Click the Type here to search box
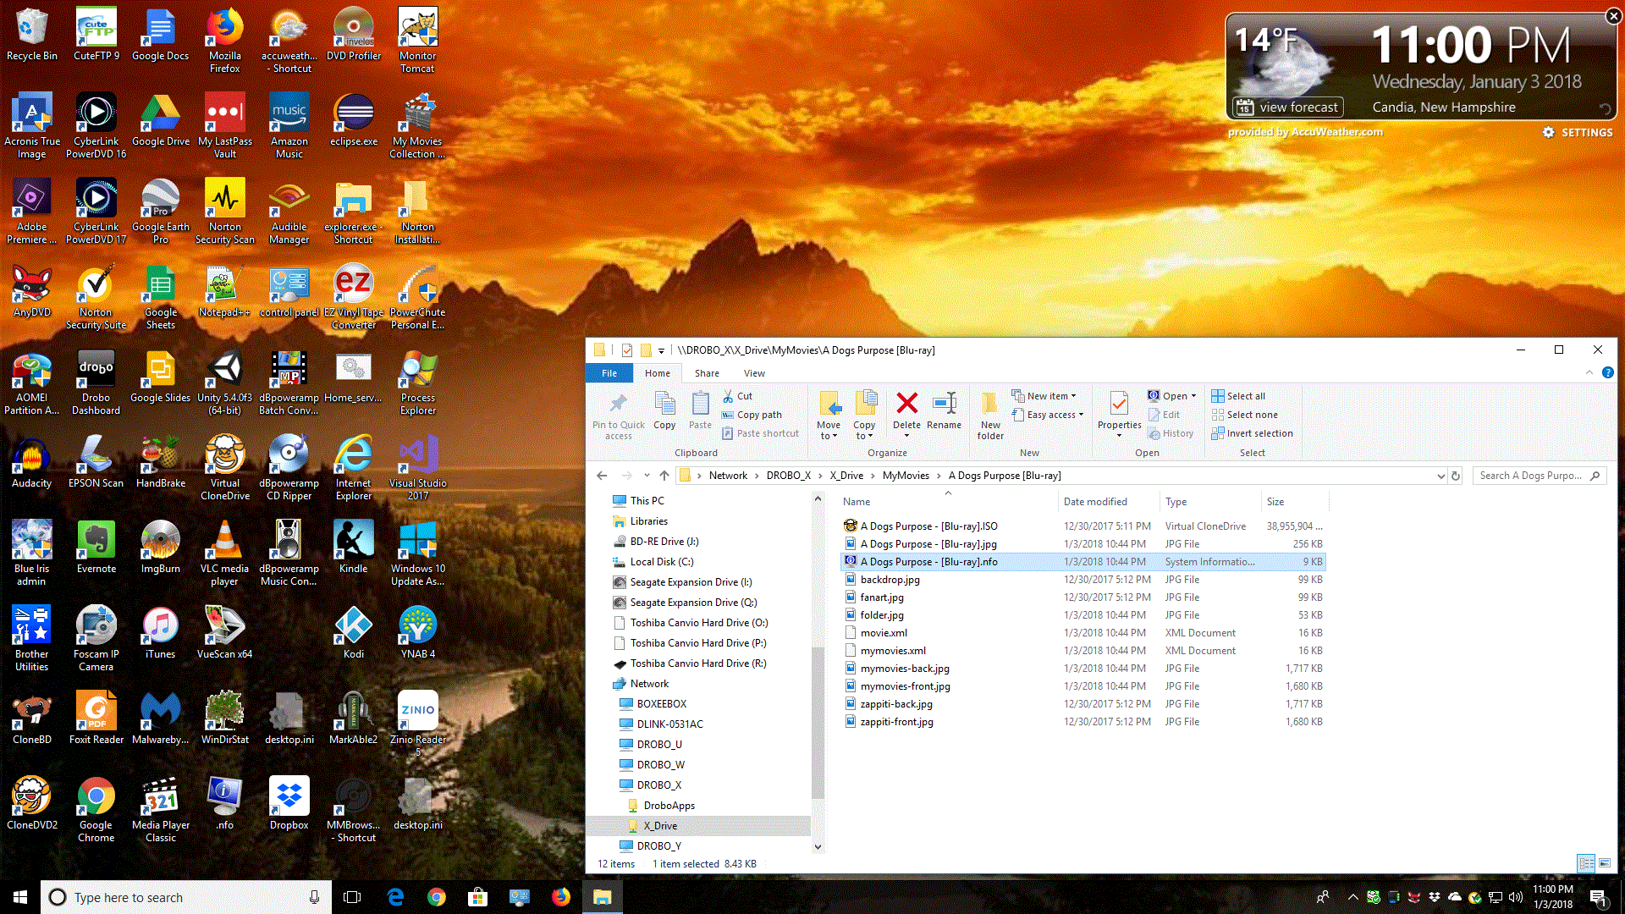 point(186,897)
